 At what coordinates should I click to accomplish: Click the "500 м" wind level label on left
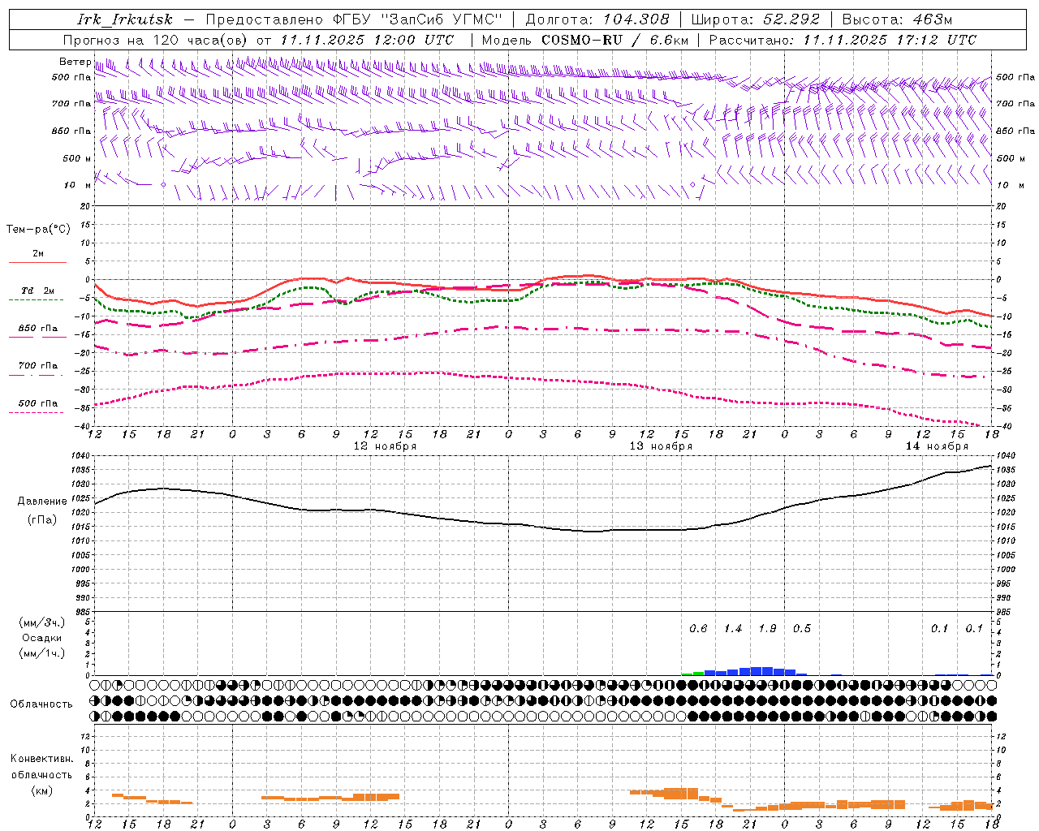pos(77,159)
